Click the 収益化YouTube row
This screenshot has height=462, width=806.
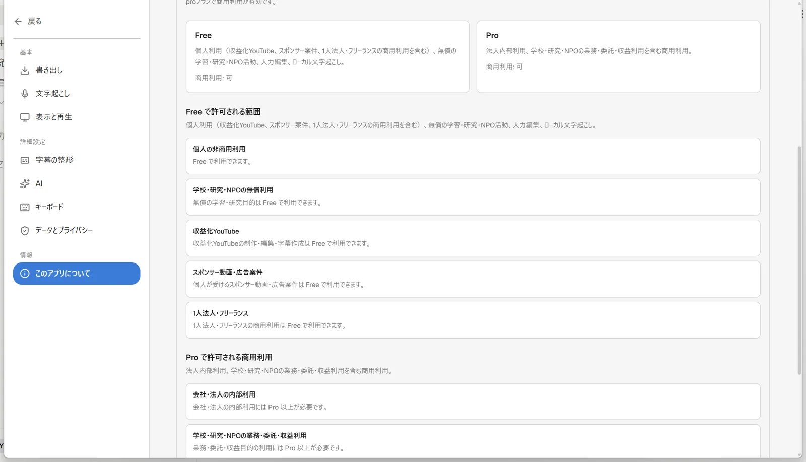point(473,238)
